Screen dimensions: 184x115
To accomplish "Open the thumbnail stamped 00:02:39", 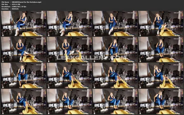I will (x=23, y=75).
